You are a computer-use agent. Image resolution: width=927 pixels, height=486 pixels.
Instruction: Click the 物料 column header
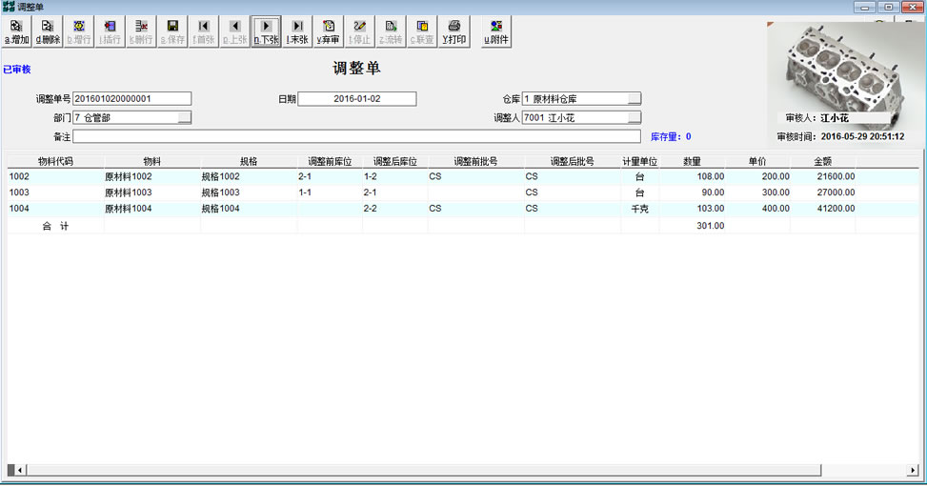point(151,161)
